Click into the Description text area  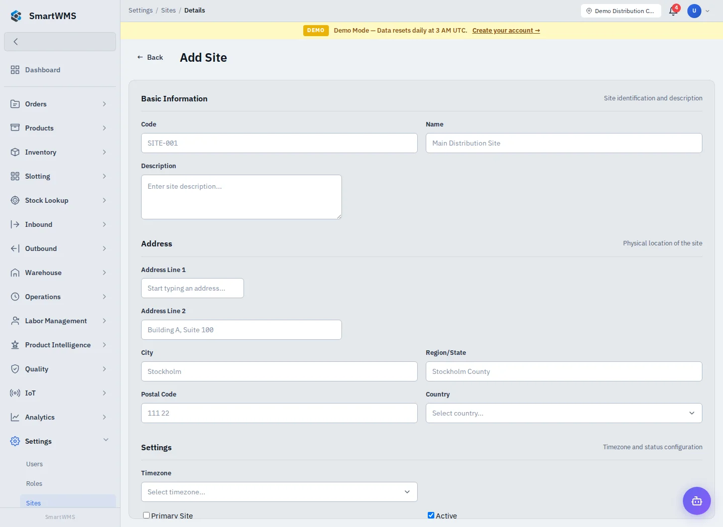(x=242, y=197)
